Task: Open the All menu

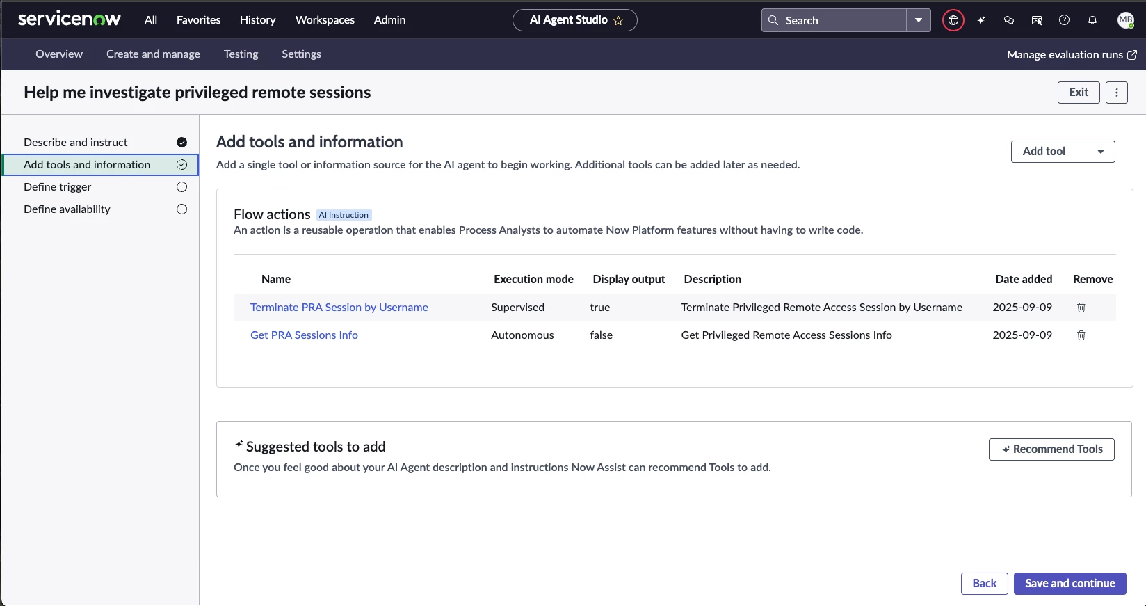Action: tap(151, 20)
